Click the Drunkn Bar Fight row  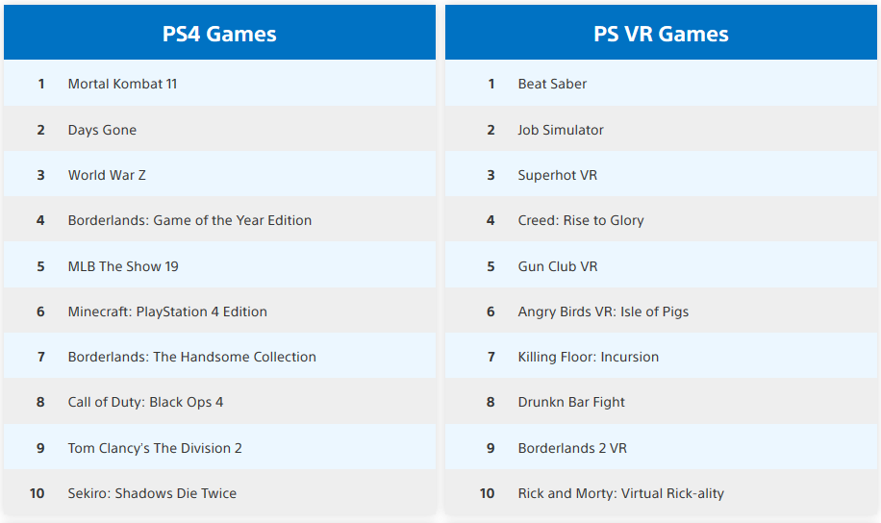pos(571,402)
